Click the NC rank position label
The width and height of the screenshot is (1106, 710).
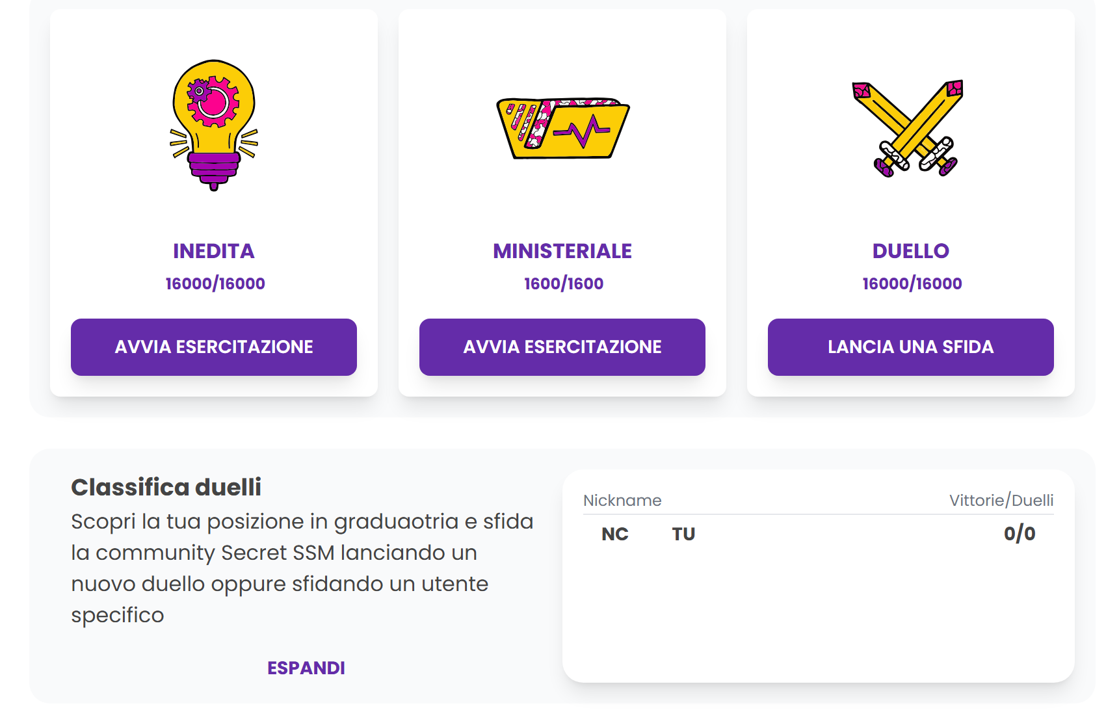click(615, 534)
